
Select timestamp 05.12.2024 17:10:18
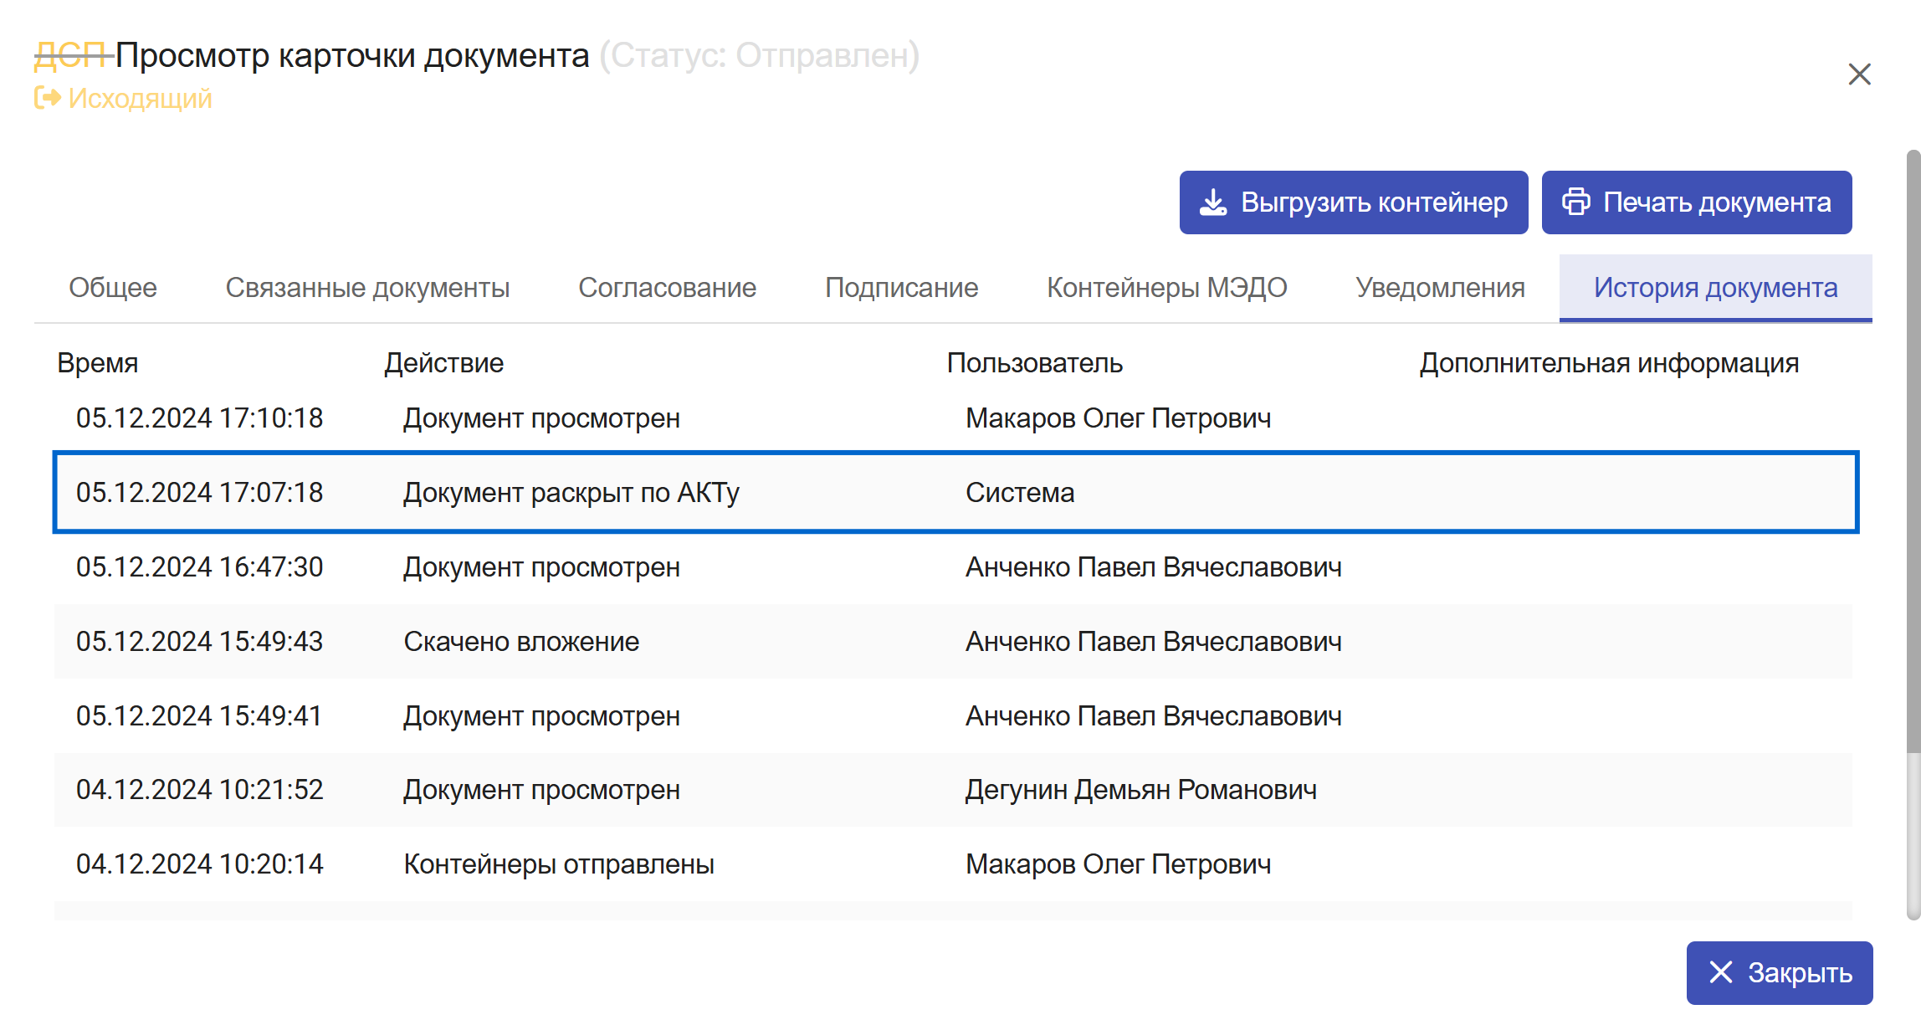click(199, 418)
